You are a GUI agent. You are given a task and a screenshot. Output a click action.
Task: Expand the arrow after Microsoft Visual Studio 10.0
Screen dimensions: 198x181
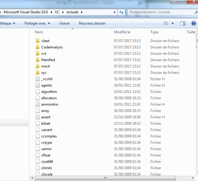pos(51,12)
